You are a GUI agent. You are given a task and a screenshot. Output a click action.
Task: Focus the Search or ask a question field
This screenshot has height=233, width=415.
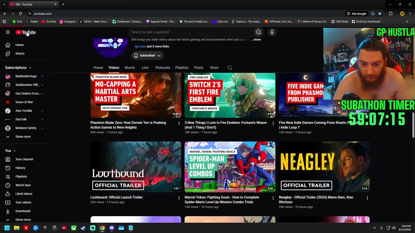tap(191, 32)
